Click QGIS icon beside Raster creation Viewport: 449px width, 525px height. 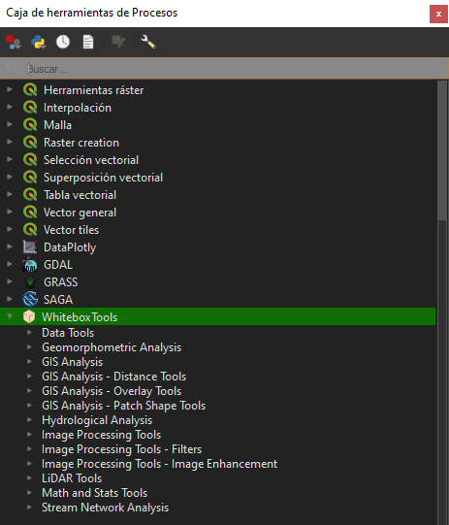coord(30,143)
